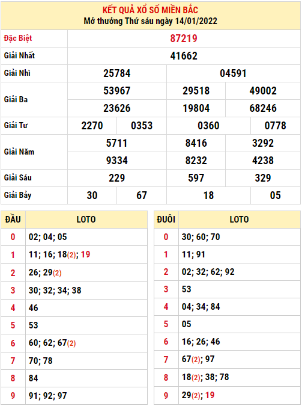302x406 pixels.
Task: Click the red 19 in the ĐẦU row 1
Action: pos(86,254)
